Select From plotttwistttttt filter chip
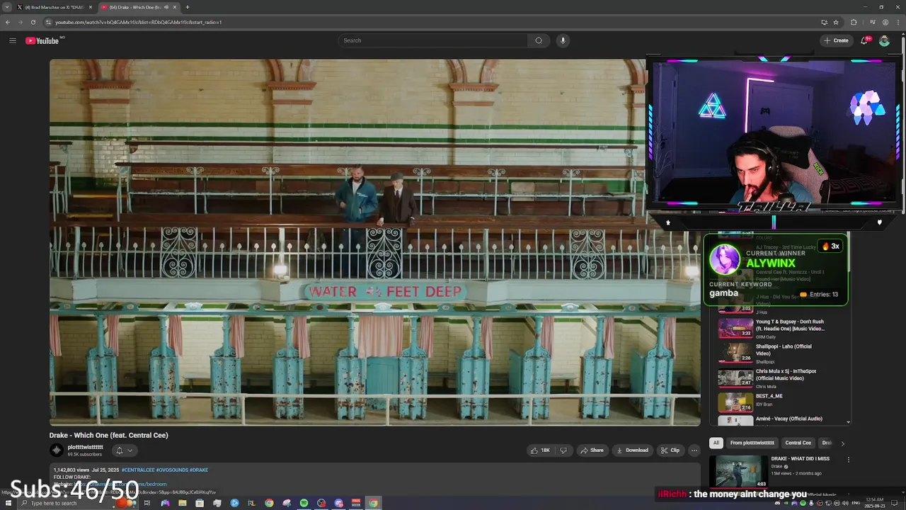The width and height of the screenshot is (906, 510). 752,443
